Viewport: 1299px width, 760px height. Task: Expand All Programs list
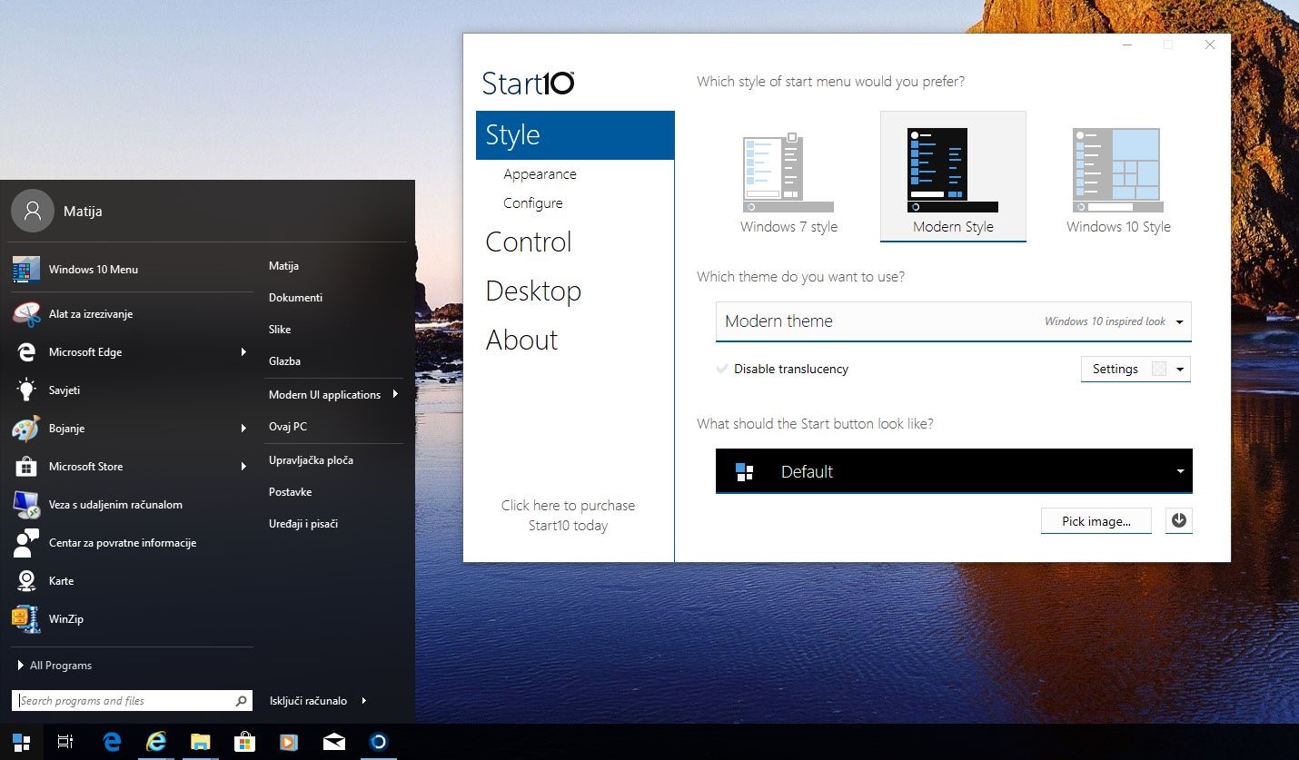[x=55, y=666]
